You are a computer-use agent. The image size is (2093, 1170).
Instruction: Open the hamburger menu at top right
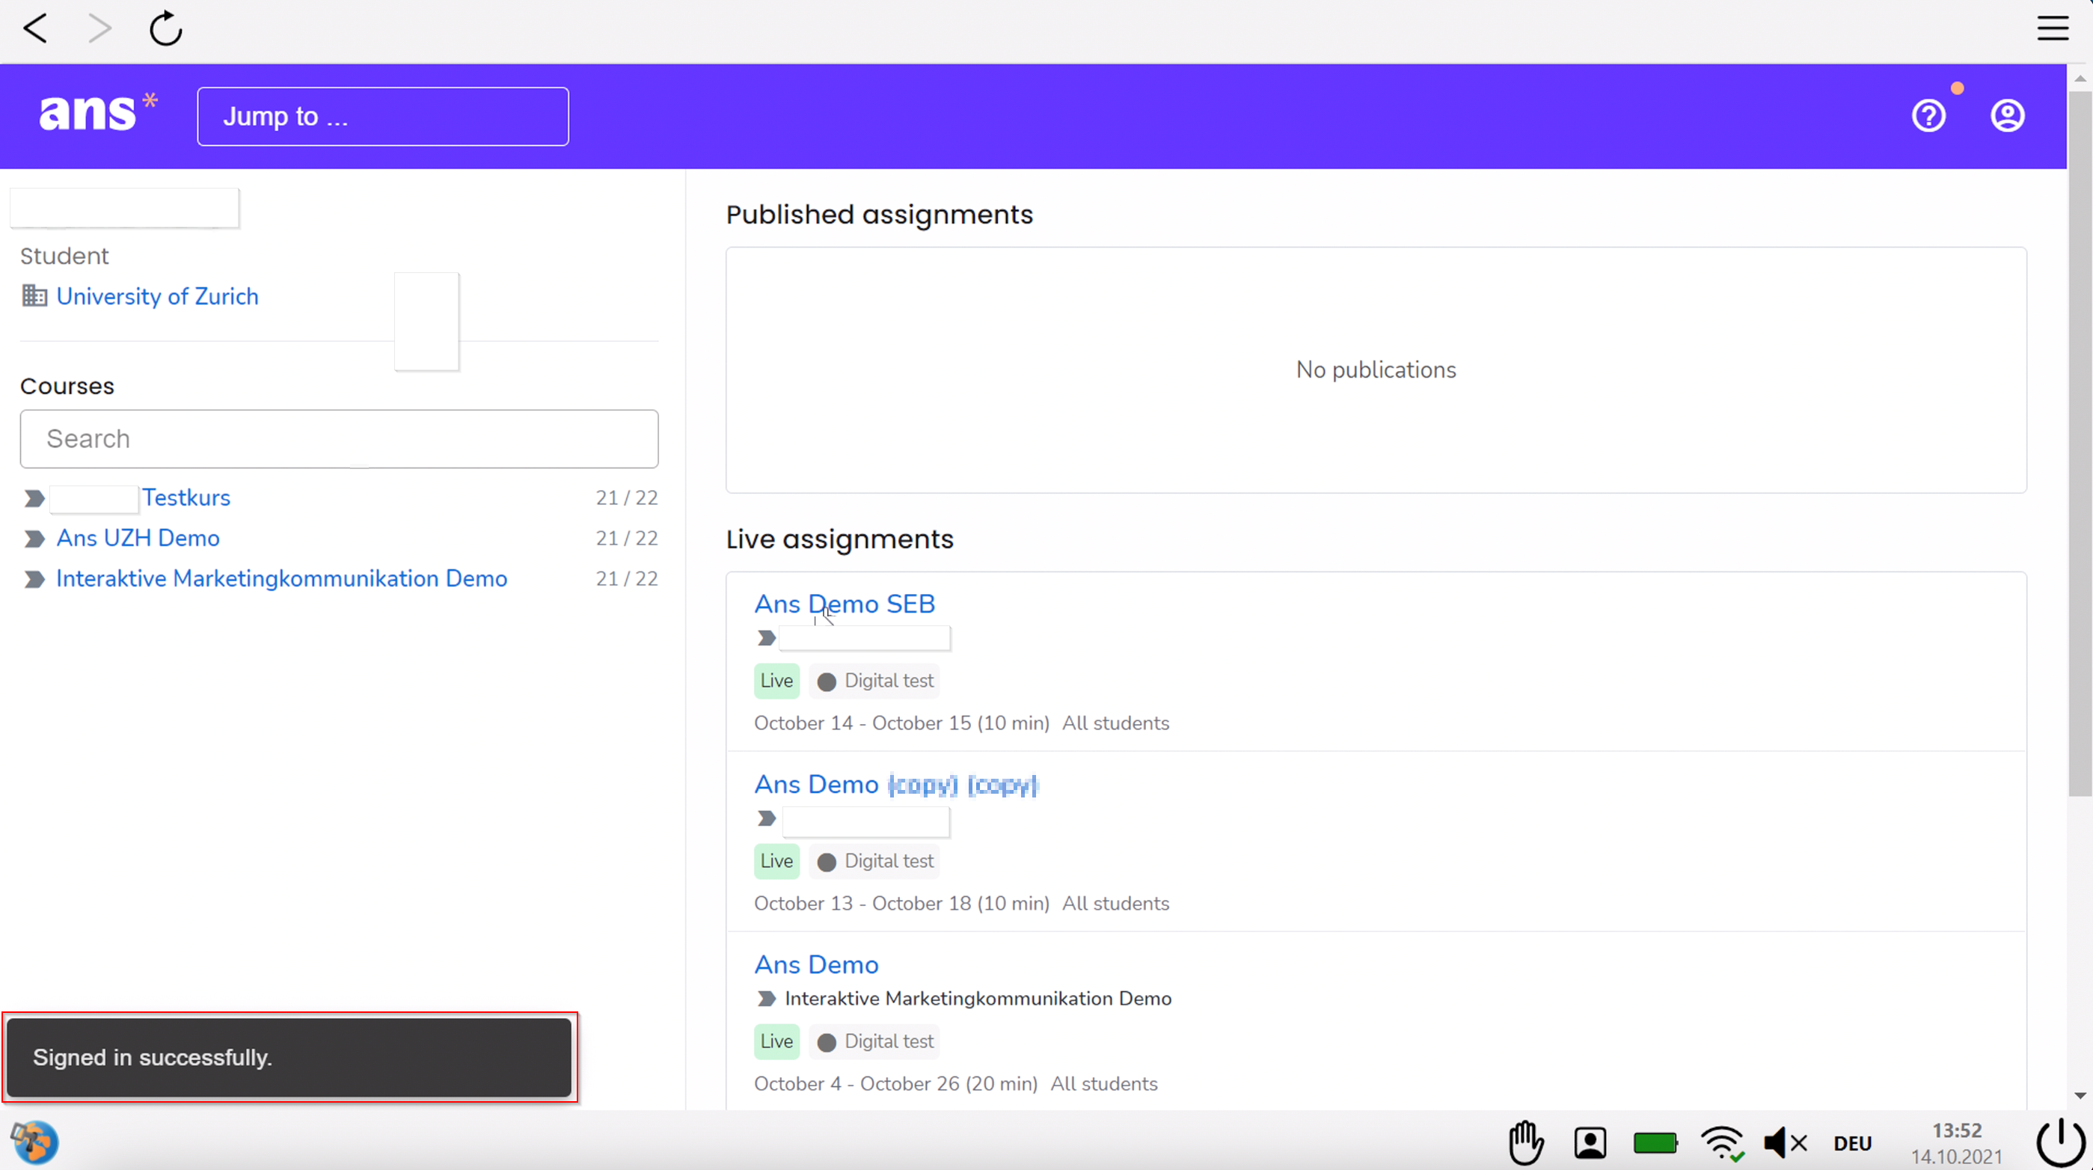coord(2053,28)
